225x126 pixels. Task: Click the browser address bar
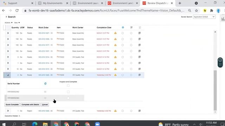107,10
